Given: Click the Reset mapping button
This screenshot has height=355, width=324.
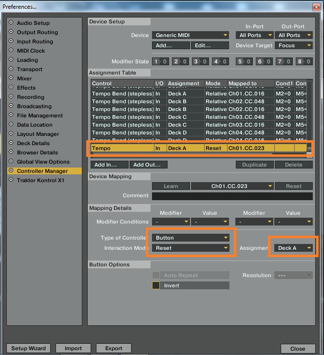Looking at the screenshot, I should click(x=294, y=186).
